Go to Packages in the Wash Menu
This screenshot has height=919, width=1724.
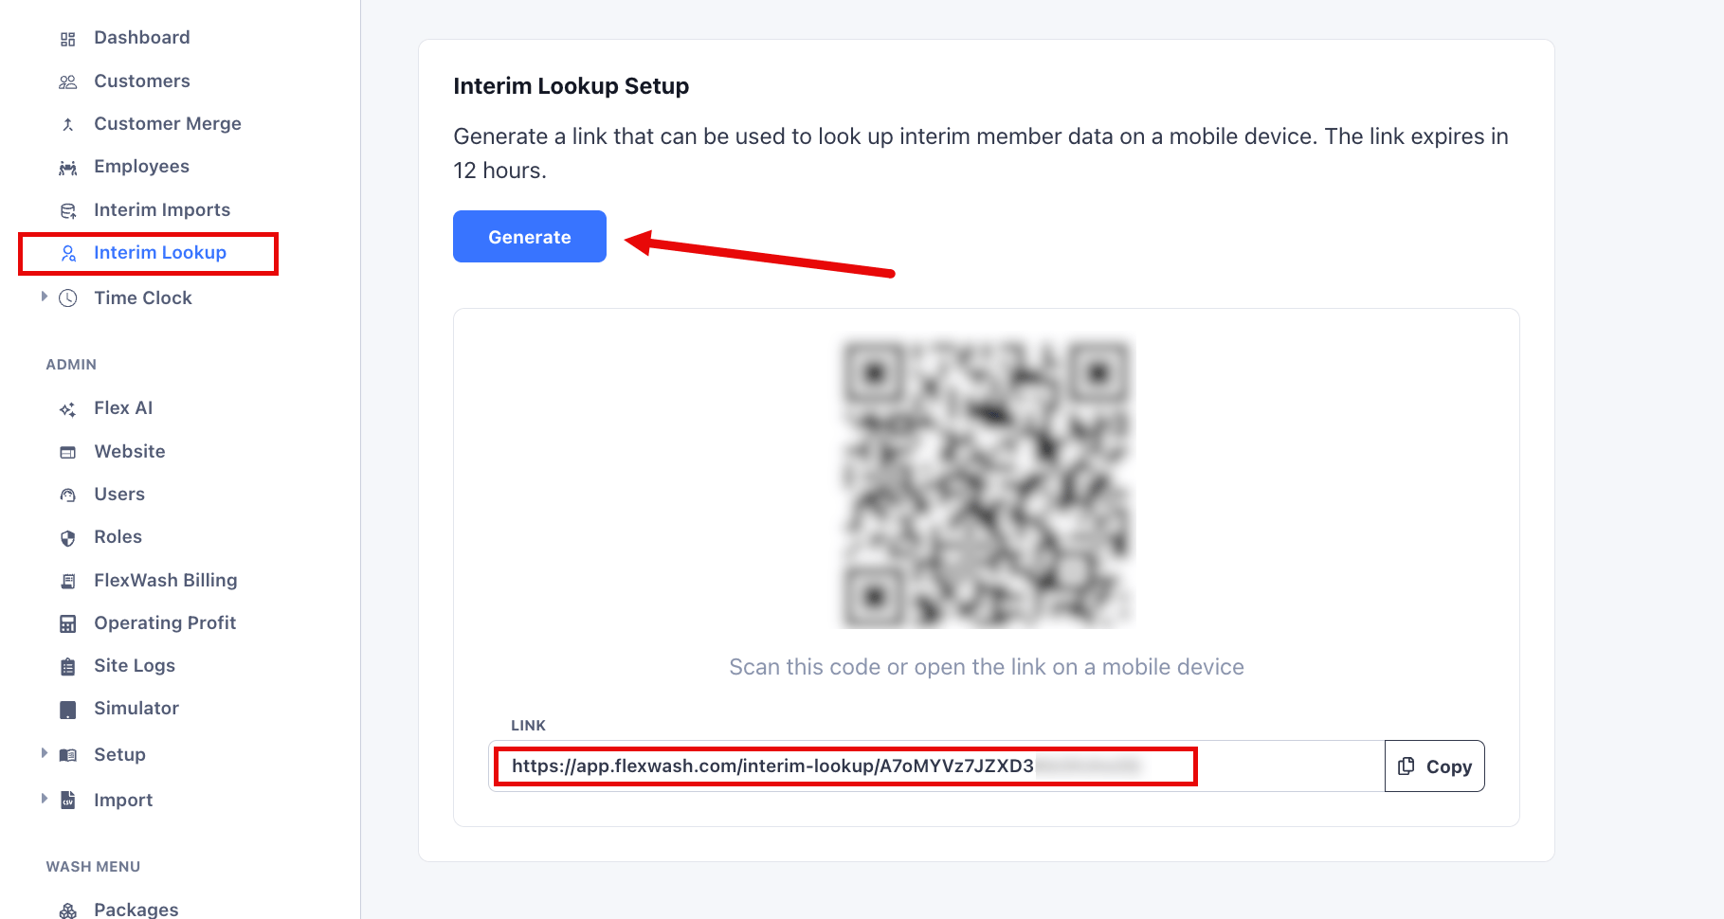click(x=136, y=910)
